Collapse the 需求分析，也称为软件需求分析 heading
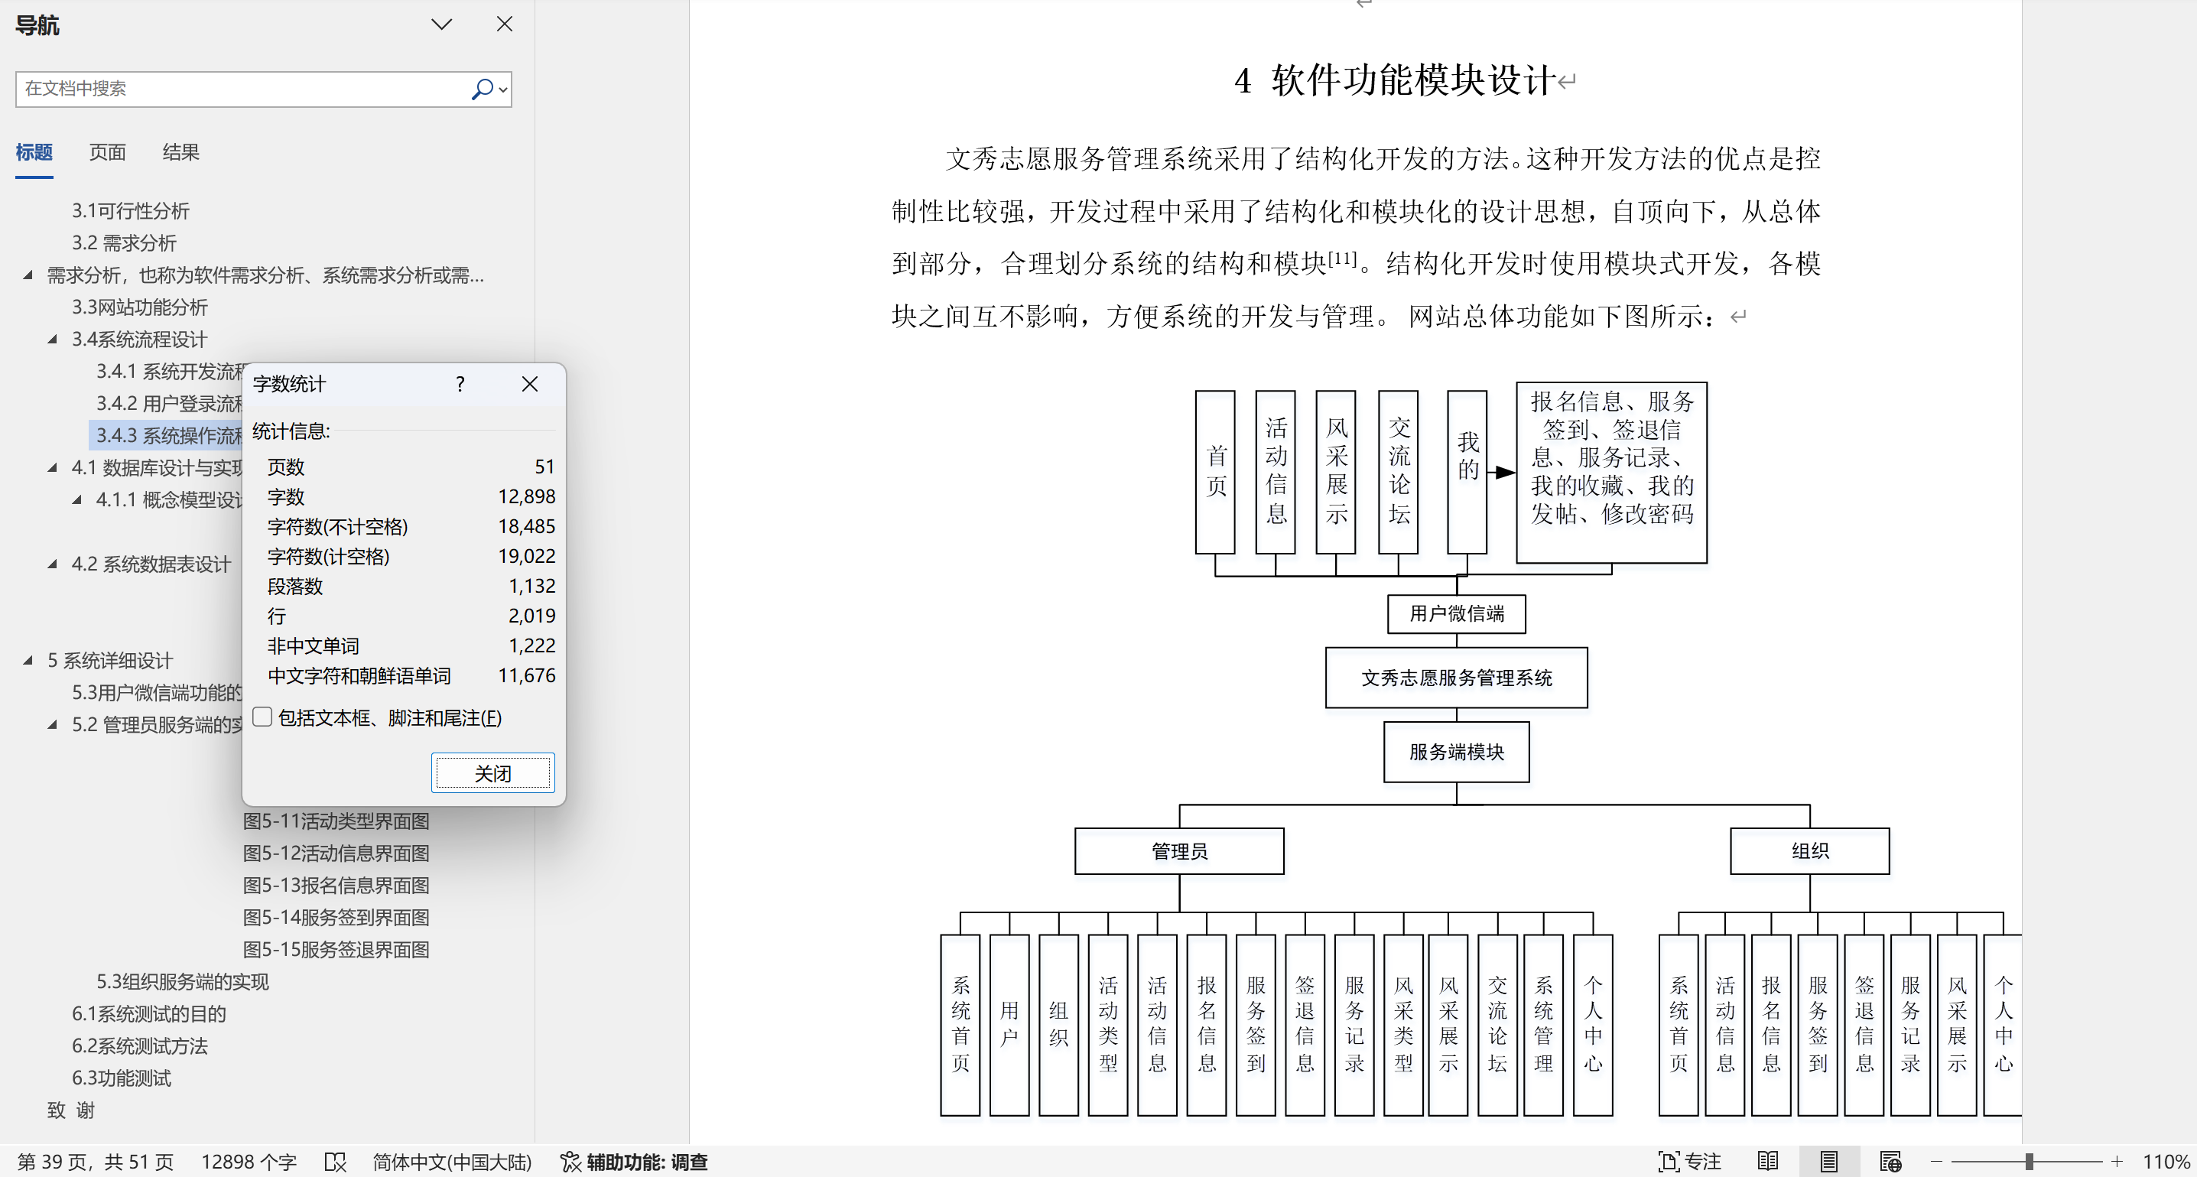Viewport: 2197px width, 1177px height. tap(28, 275)
